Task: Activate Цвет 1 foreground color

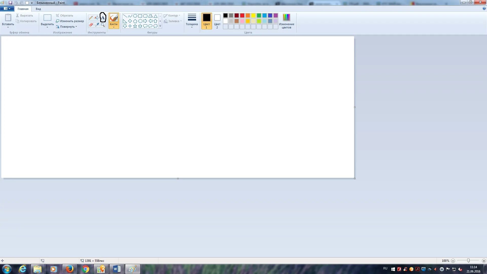Action: click(x=206, y=21)
